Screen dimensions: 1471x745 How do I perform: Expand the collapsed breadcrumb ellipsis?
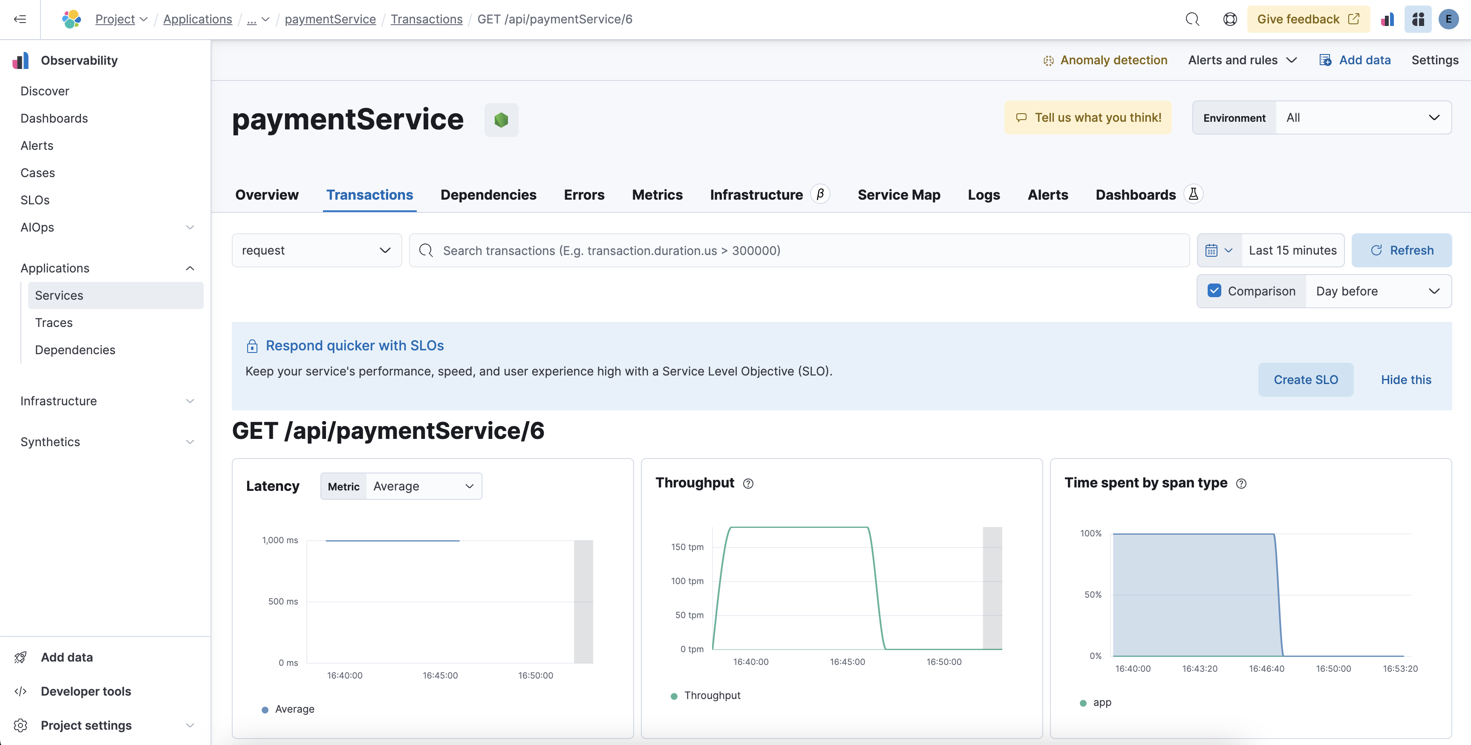[x=258, y=20]
